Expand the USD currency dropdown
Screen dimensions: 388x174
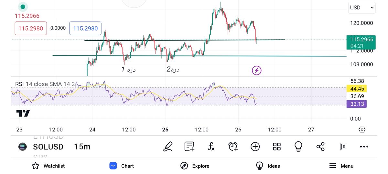362,8
